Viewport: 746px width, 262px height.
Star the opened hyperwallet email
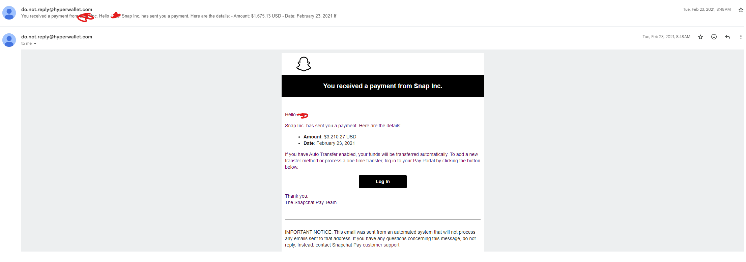pos(700,37)
